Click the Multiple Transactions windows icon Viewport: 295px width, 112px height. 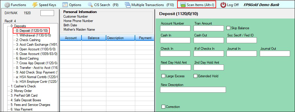[127, 5]
